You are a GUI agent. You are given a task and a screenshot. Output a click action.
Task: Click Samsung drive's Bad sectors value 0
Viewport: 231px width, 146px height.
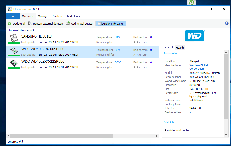coord(151,37)
